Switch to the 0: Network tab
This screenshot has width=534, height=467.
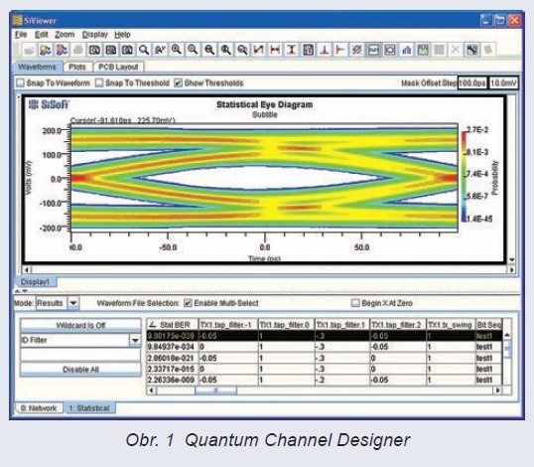tap(39, 408)
